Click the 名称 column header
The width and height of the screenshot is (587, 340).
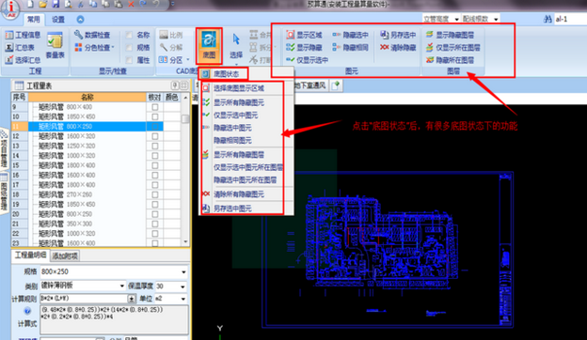pyautogui.click(x=87, y=97)
